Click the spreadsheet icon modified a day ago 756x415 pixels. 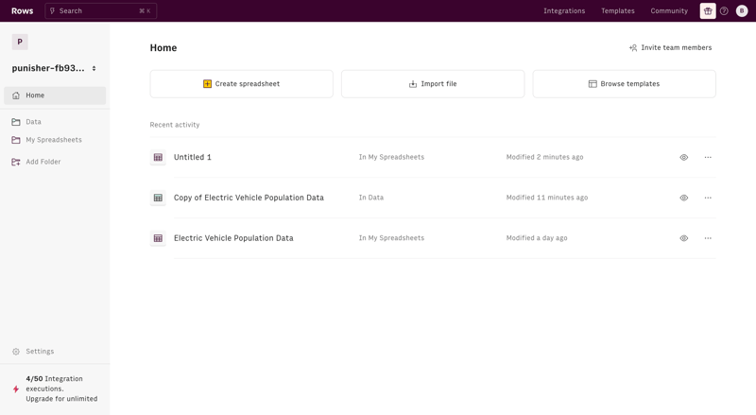coord(158,238)
